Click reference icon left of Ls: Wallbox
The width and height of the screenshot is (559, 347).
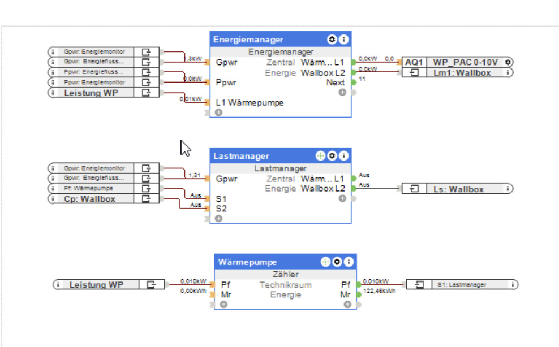pyautogui.click(x=414, y=189)
